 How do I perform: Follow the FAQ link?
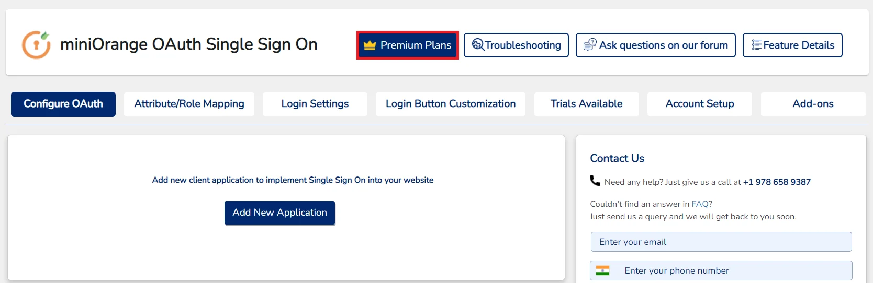point(700,204)
